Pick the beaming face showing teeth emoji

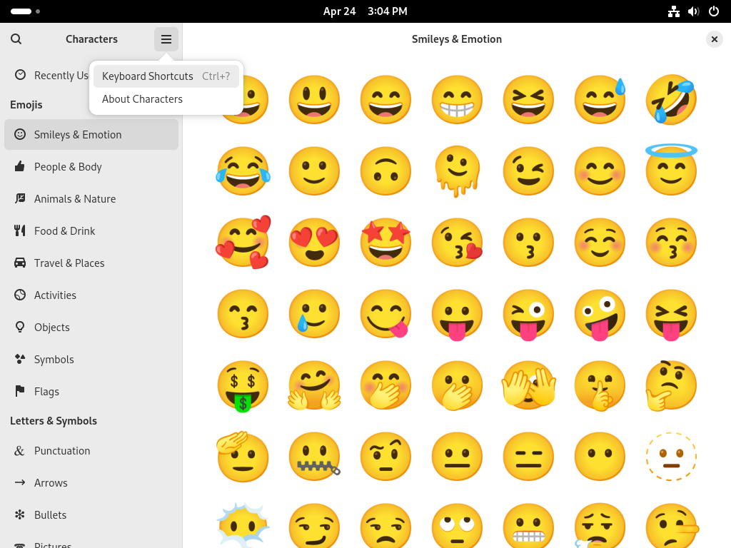pyautogui.click(x=457, y=100)
